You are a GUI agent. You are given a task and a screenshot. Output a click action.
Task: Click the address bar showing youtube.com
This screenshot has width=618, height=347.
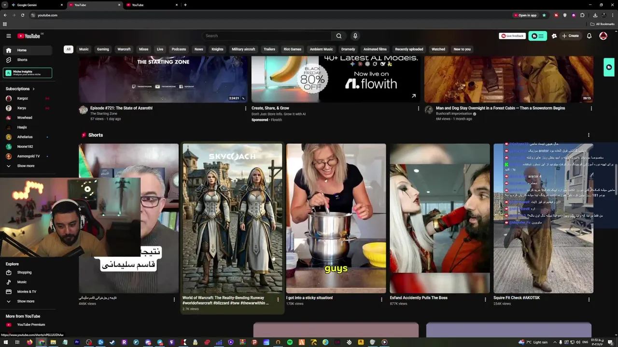(270, 15)
